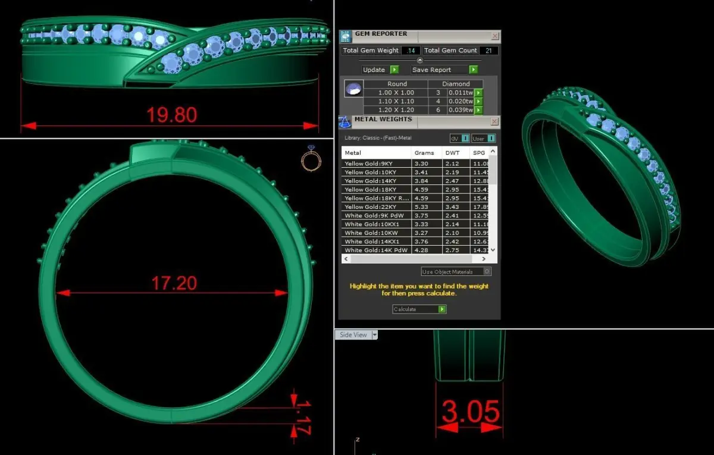The image size is (714, 455).
Task: Click the metal table scroll-down arrow
Action: coord(492,250)
